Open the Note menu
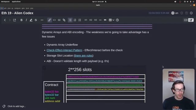The width and height of the screenshot is (196, 110). [23, 8]
